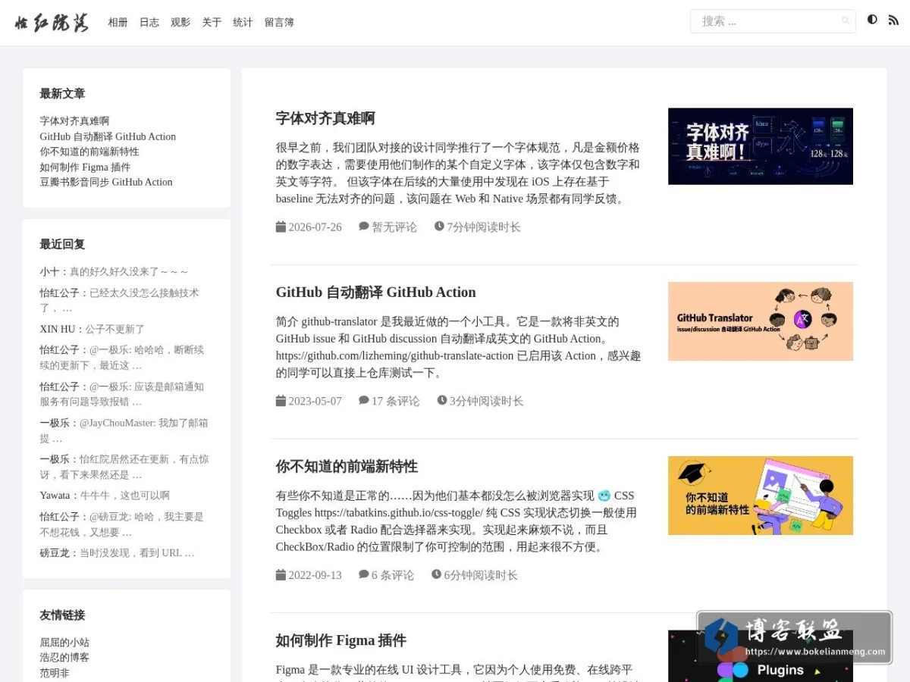Image resolution: width=910 pixels, height=682 pixels.
Task: Open reply 一极乐：@JayChouMaster 我加了邮箱提
Action: (x=124, y=430)
